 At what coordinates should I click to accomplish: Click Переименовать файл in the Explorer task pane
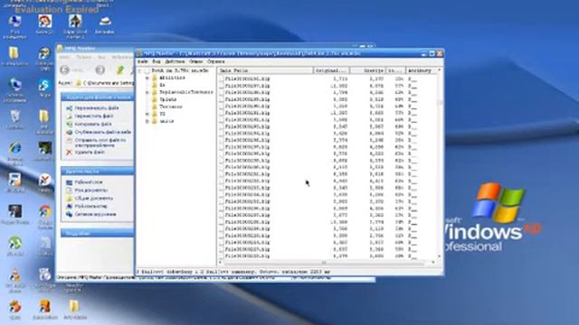click(x=97, y=108)
